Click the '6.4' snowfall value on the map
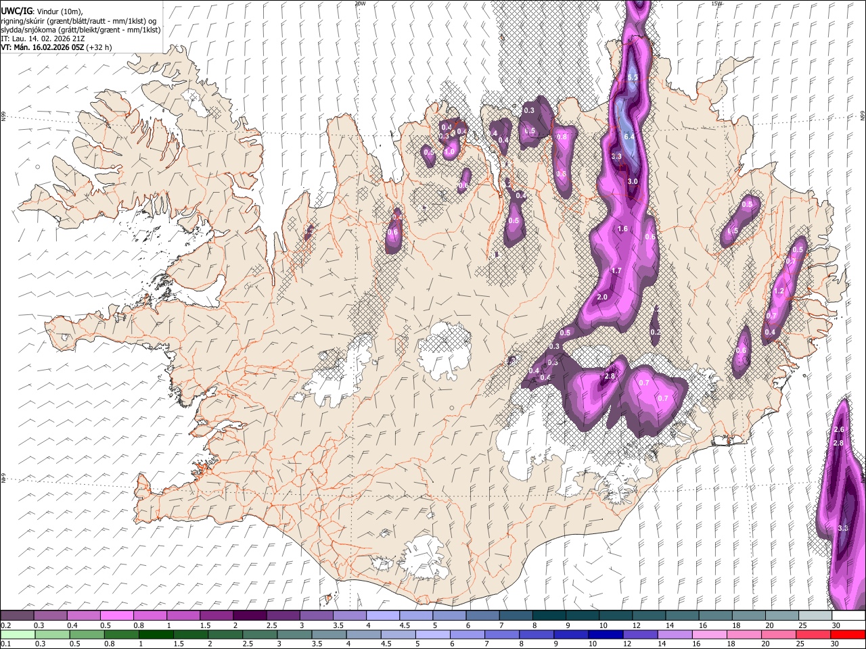 coord(629,137)
